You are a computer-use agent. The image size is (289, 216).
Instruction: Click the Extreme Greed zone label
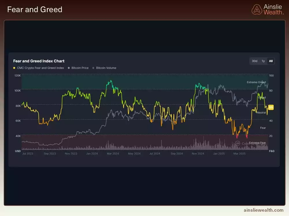pos(256,82)
